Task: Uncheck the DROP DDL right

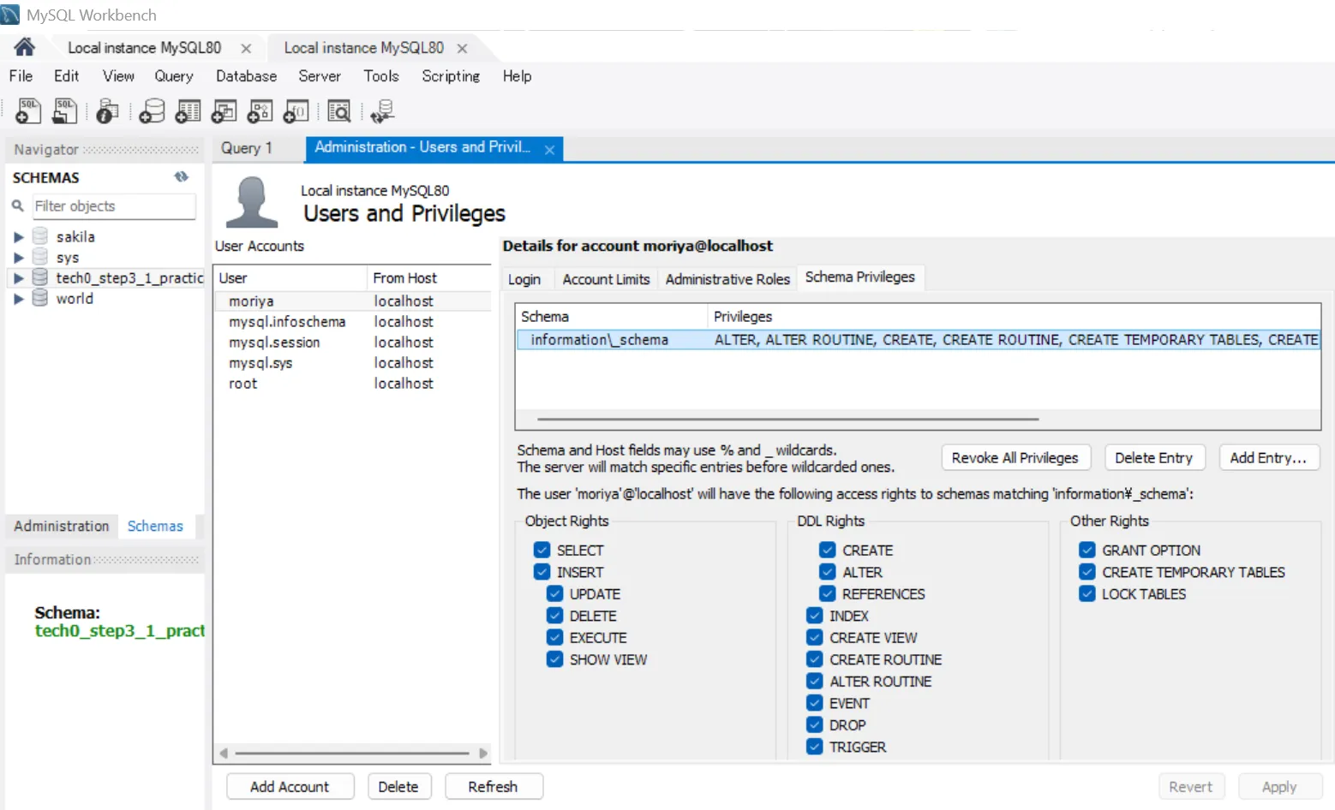Action: pyautogui.click(x=814, y=724)
